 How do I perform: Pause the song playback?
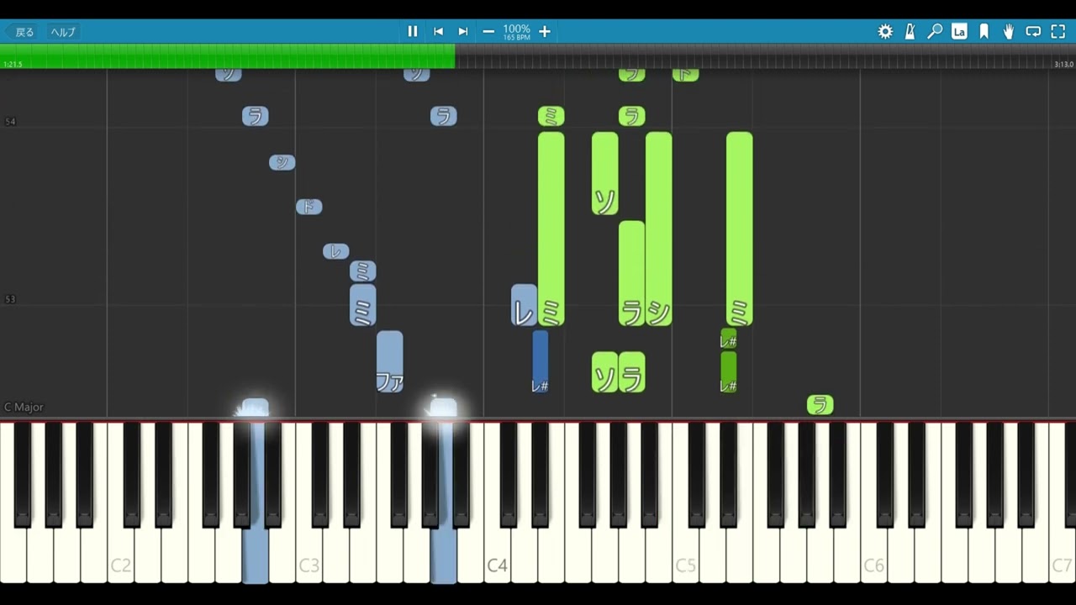pos(413,31)
